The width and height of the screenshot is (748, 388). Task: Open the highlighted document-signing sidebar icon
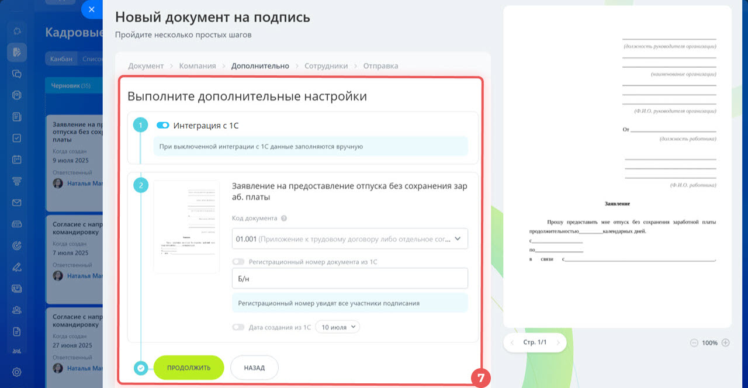pyautogui.click(x=17, y=52)
